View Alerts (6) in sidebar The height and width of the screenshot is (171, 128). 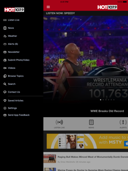(11, 44)
